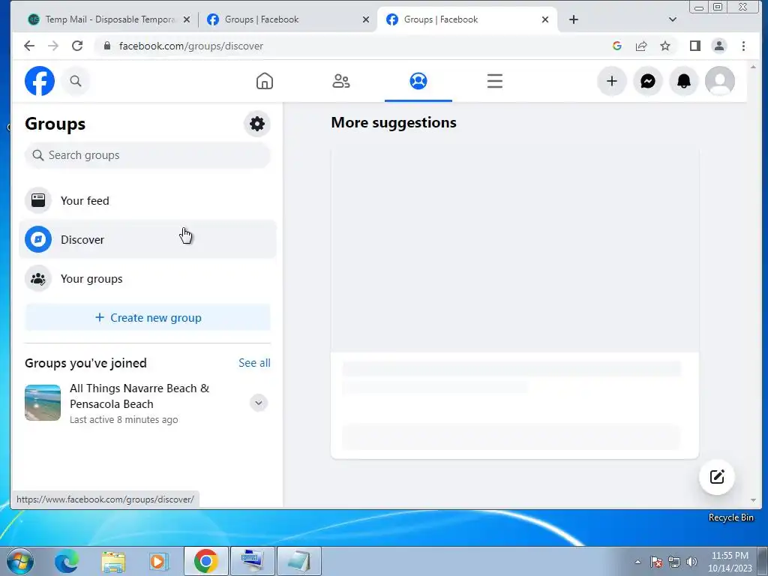Open the Notifications bell icon
768x576 pixels.
point(684,81)
